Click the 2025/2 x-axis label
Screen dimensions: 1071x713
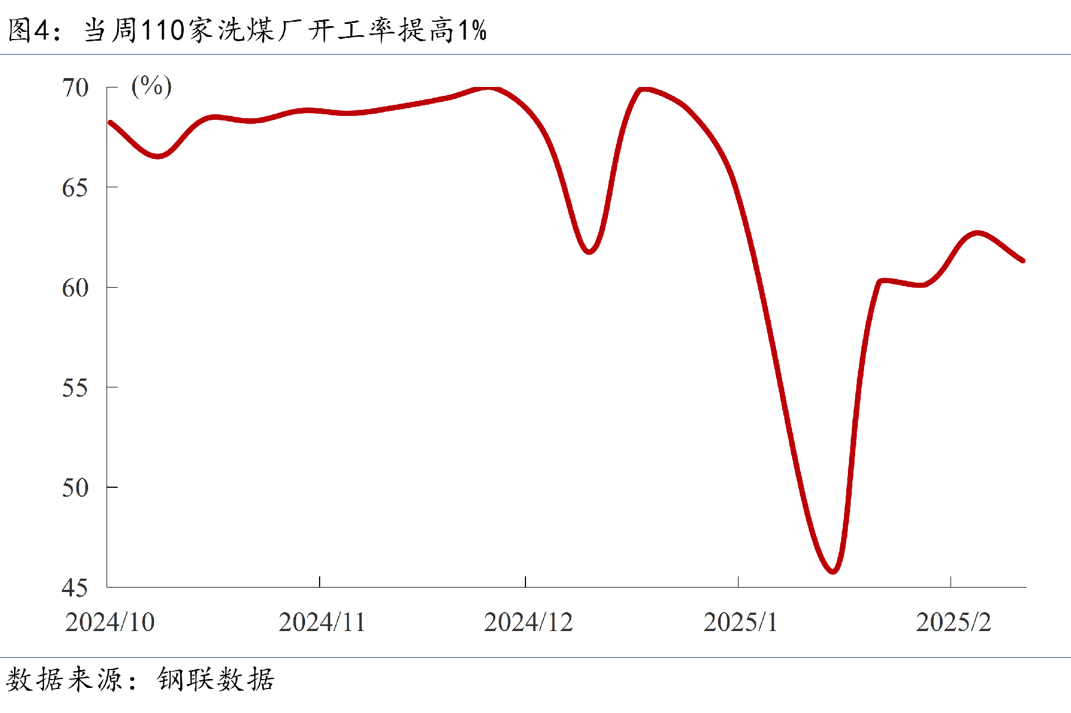click(953, 622)
